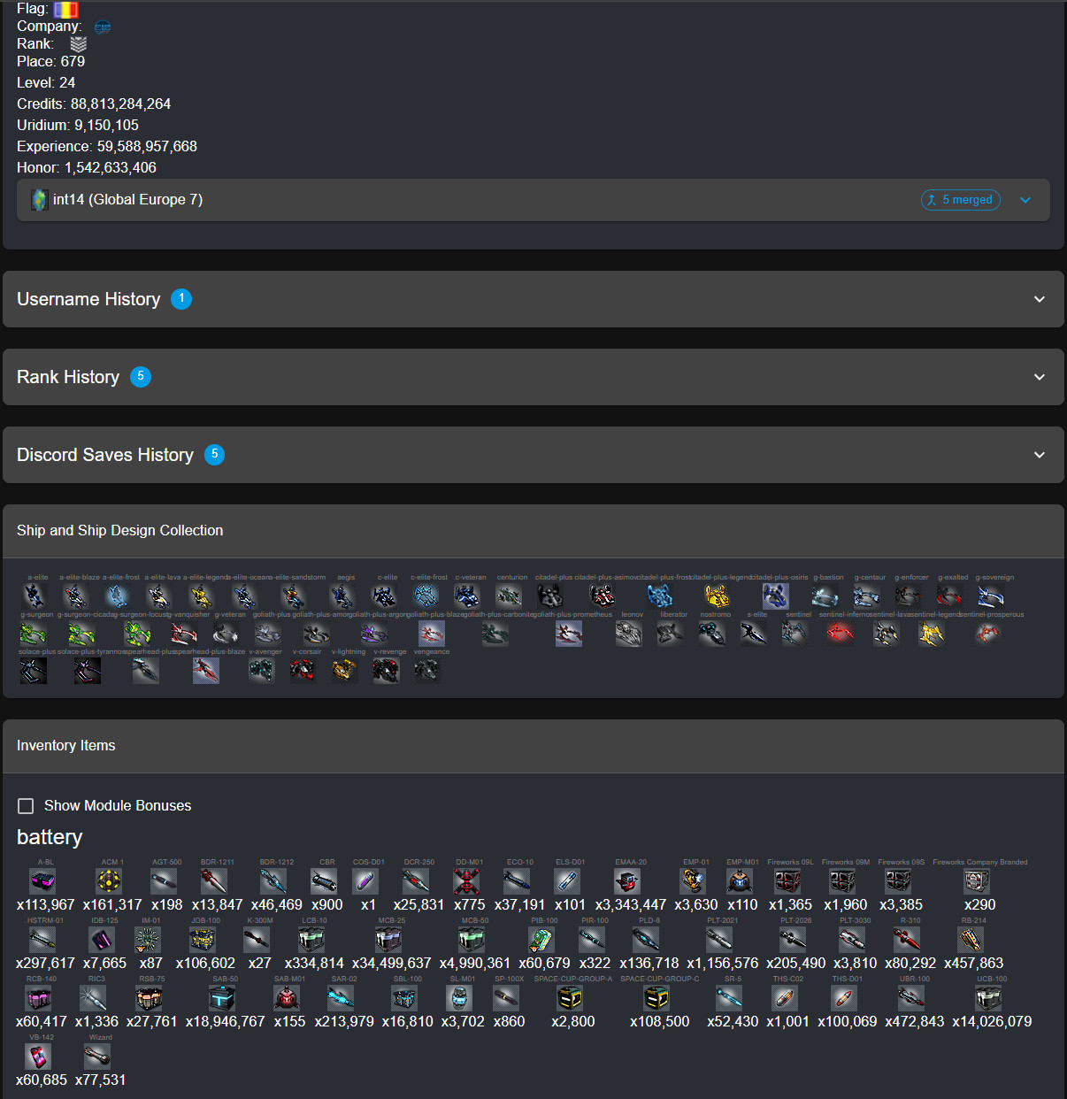The height and width of the screenshot is (1099, 1067).
Task: Click the UCB-100 ammo box icon
Action: click(x=988, y=998)
